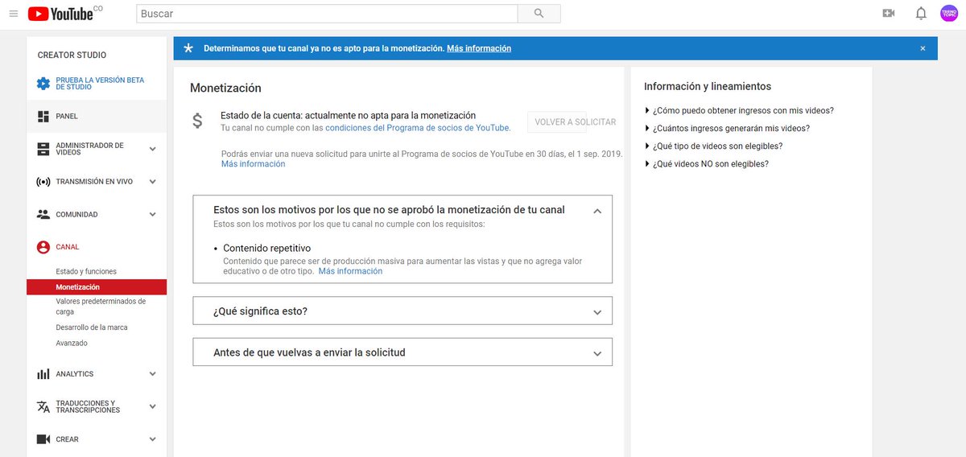The width and height of the screenshot is (966, 457).
Task: Expand the Crear chevron
Action: click(152, 439)
